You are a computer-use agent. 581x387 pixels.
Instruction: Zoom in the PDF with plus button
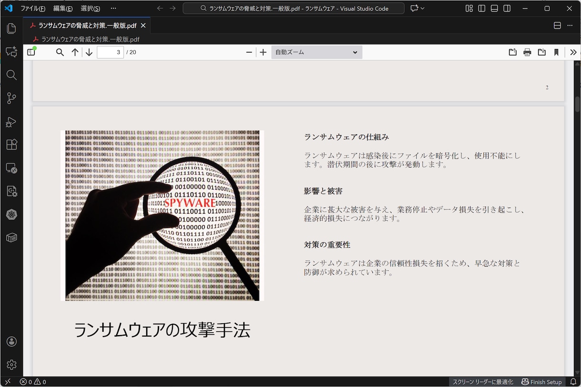(263, 52)
